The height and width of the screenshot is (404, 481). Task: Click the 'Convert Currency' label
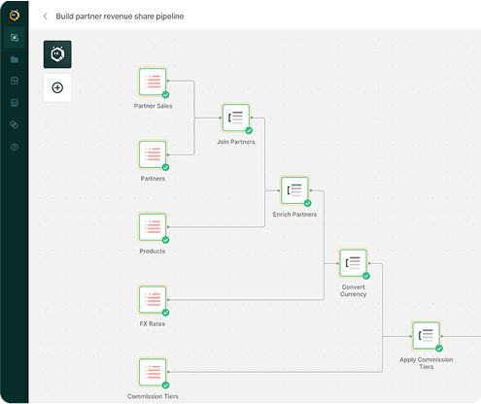(x=353, y=290)
